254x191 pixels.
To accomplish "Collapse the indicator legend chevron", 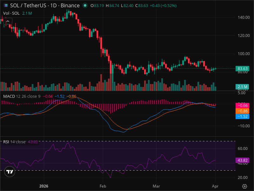I will click(x=8, y=21).
